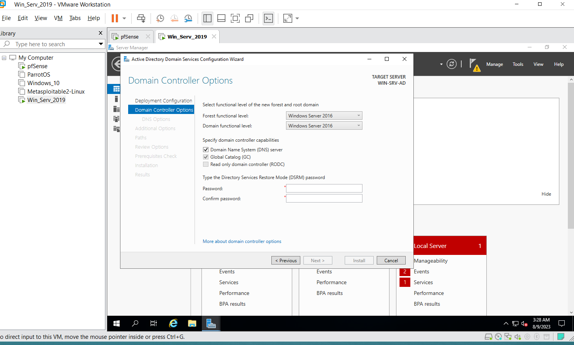Click Hide link in Server Manager
The image size is (574, 345).
point(546,194)
